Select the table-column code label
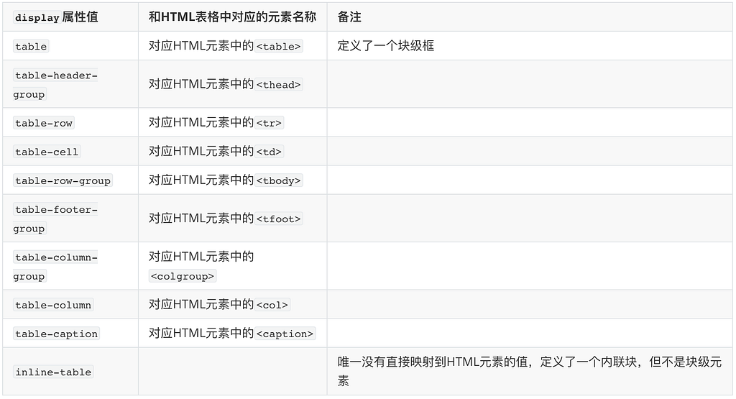The width and height of the screenshot is (736, 399). click(53, 305)
